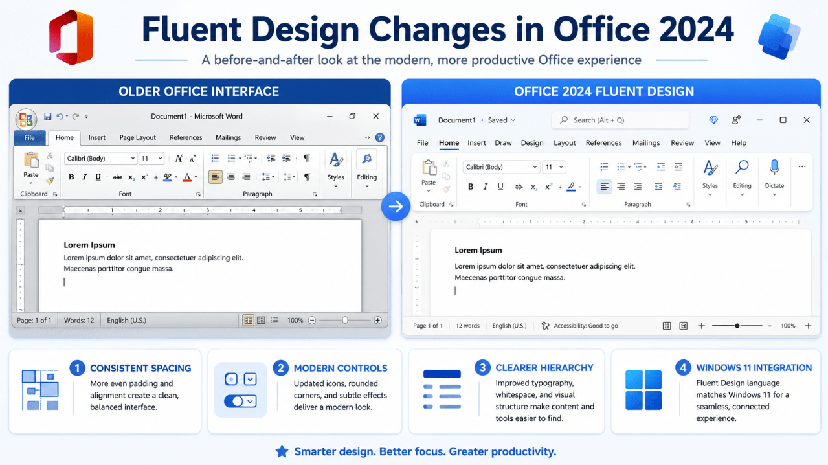The width and height of the screenshot is (828, 465).
Task: Open the three-dot overflow menu in Office 2024
Action: [x=802, y=166]
